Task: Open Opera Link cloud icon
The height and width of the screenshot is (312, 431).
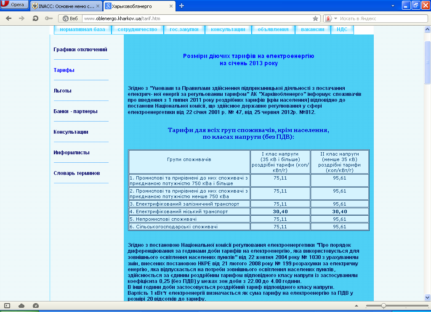Action: coord(21,306)
